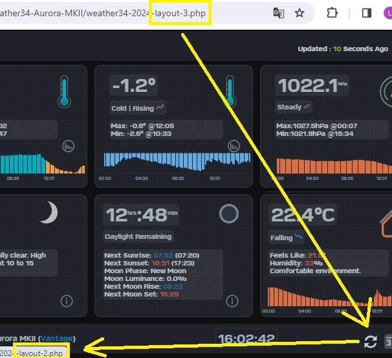Click the 22.4°C indoor temperature reading
Image resolution: width=392 pixels, height=358 pixels.
click(x=303, y=215)
